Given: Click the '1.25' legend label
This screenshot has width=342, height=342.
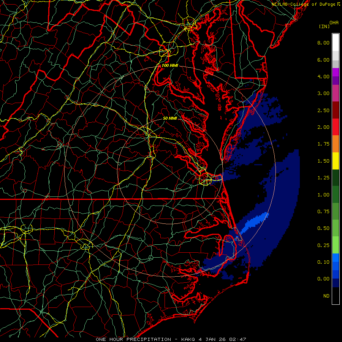Looking at the screenshot, I should (323, 178).
